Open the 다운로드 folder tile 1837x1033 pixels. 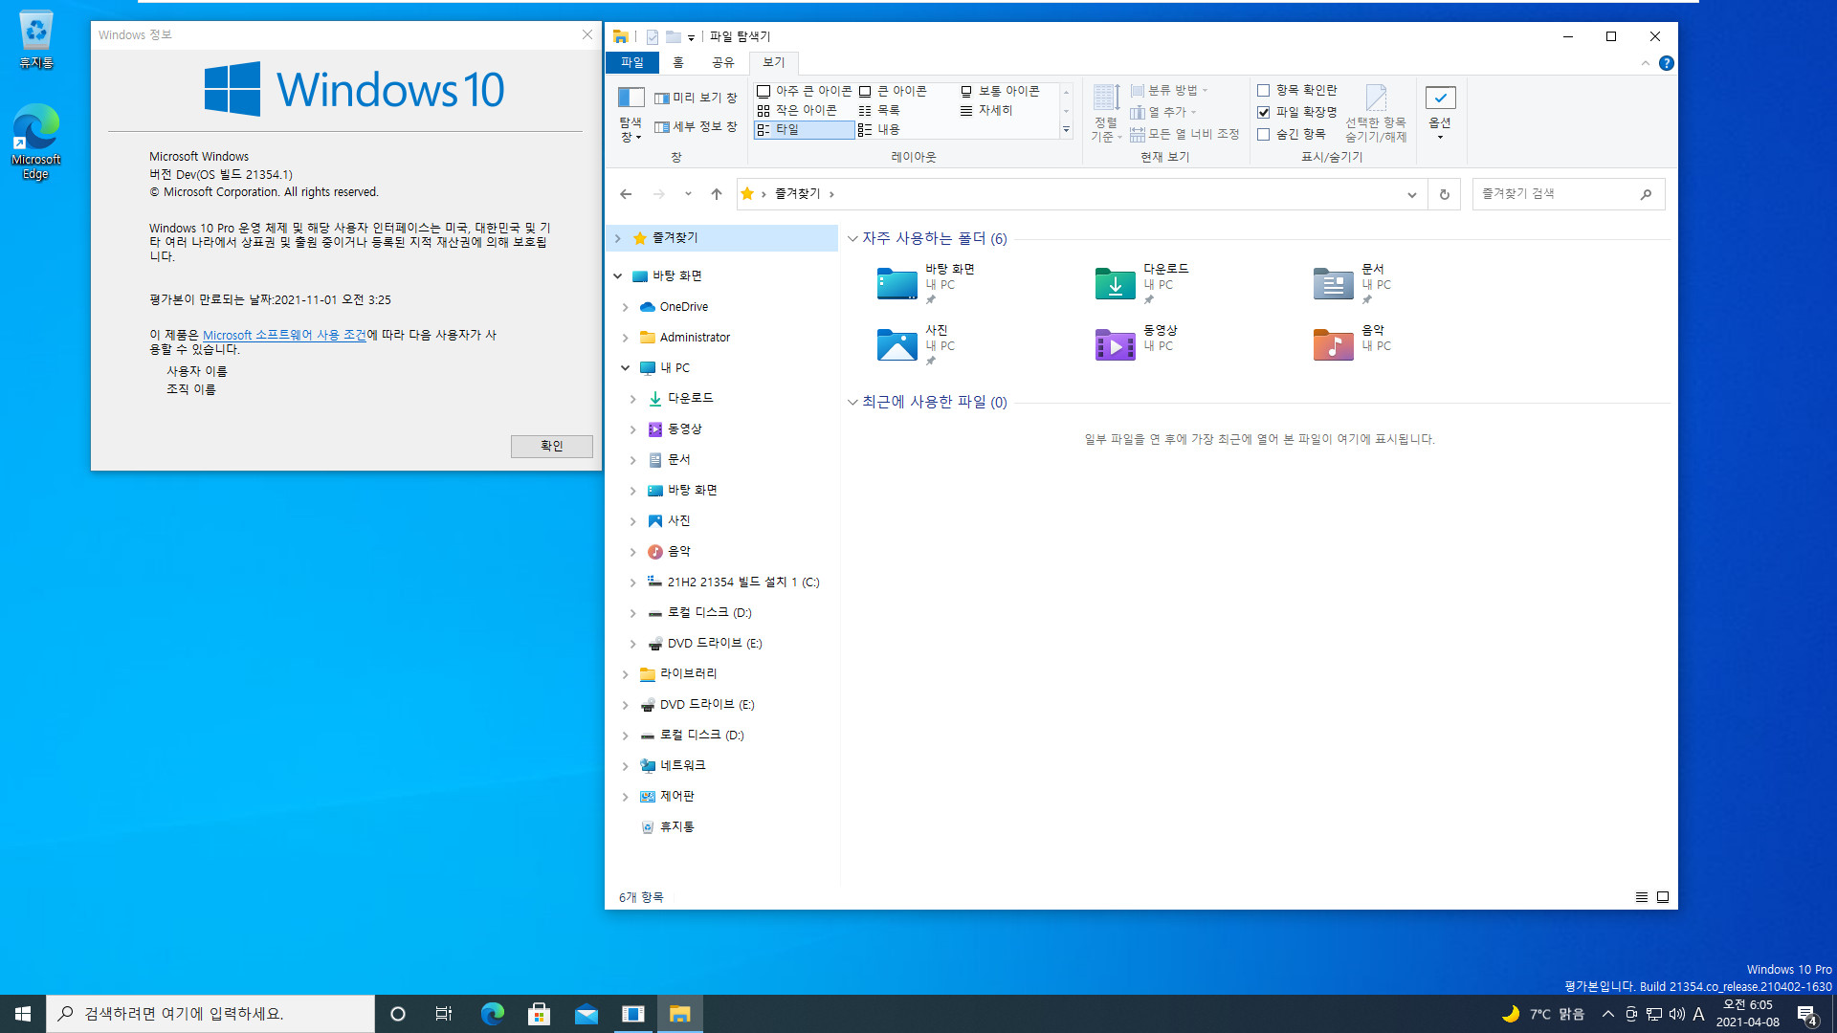1142,284
